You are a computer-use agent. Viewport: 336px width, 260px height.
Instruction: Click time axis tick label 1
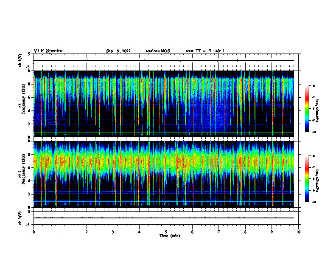point(60,232)
